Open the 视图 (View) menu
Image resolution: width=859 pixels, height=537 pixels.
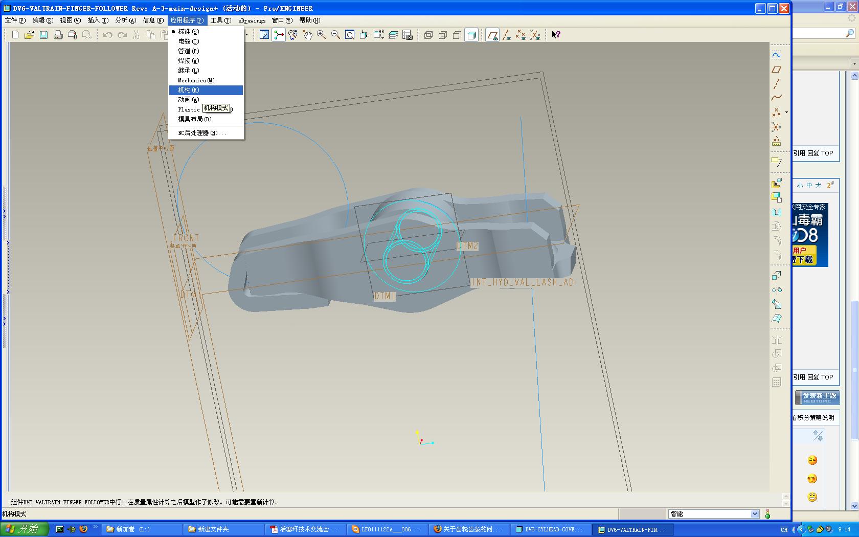coord(70,20)
